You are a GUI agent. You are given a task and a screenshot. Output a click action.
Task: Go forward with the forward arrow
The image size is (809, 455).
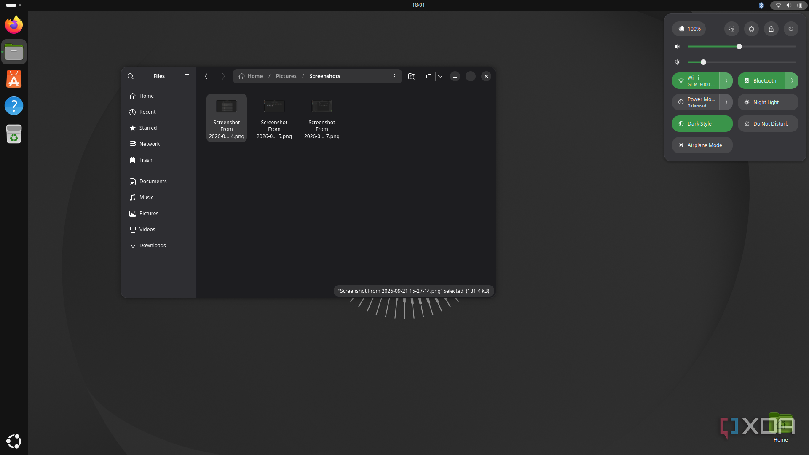(x=223, y=76)
